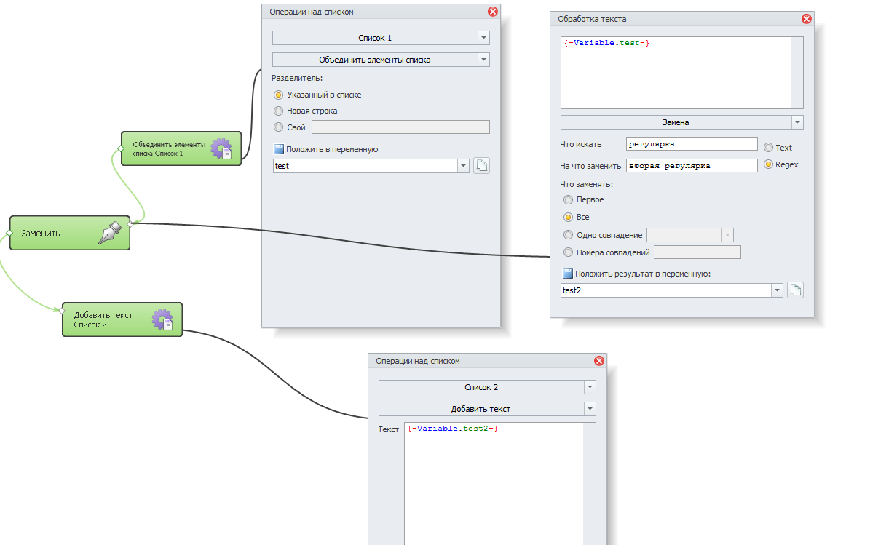
Task: Select Новая строка separator option
Action: click(x=278, y=111)
